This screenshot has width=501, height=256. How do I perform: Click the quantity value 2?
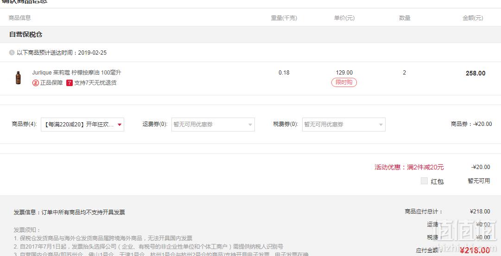[405, 73]
